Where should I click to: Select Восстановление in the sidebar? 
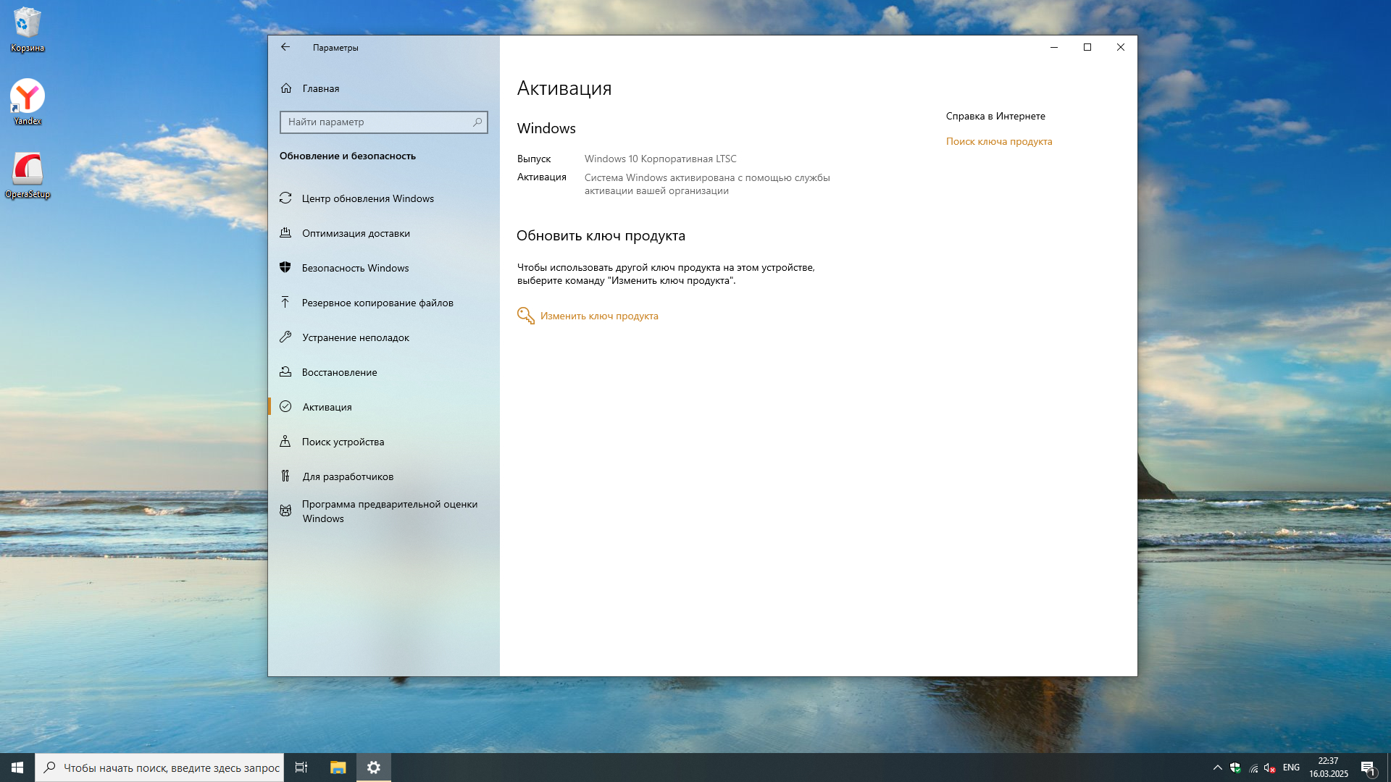pyautogui.click(x=339, y=372)
